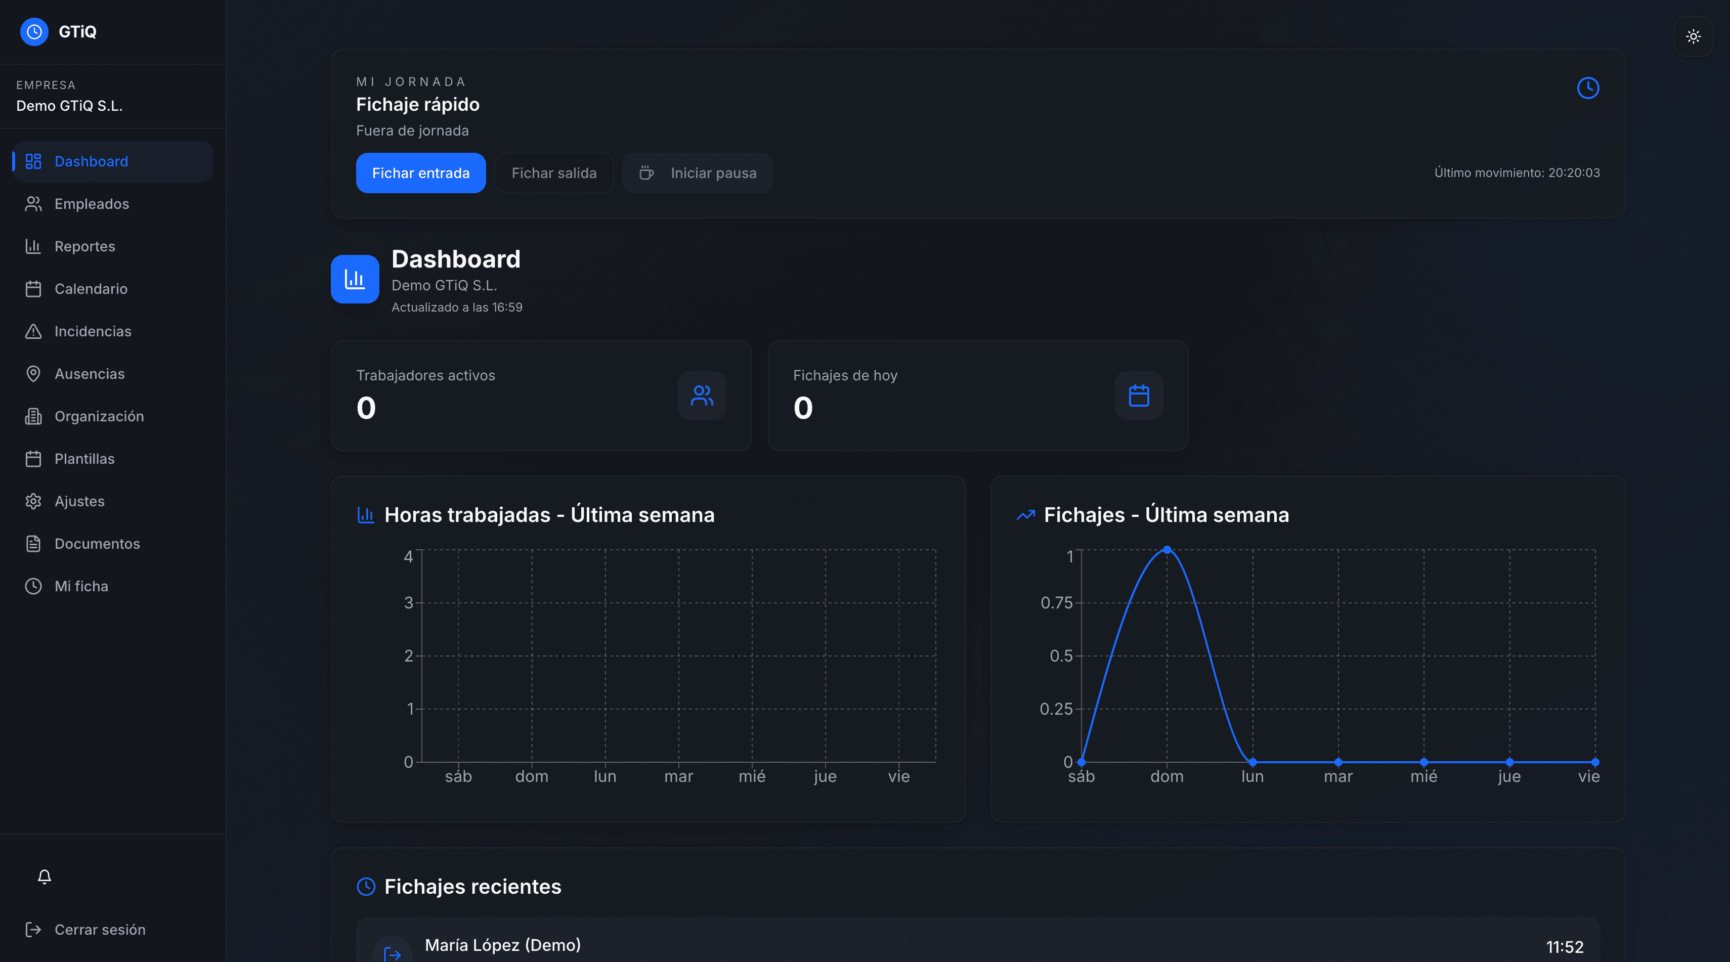Click the Fichajes de hoy calendar icon
The height and width of the screenshot is (962, 1730).
[x=1139, y=396]
